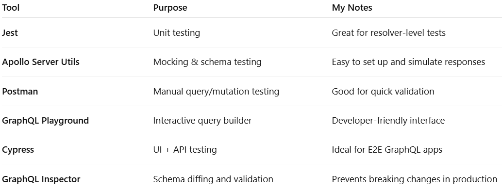The width and height of the screenshot is (502, 190).
Task: Click the My Notes column header
Action: (x=352, y=8)
